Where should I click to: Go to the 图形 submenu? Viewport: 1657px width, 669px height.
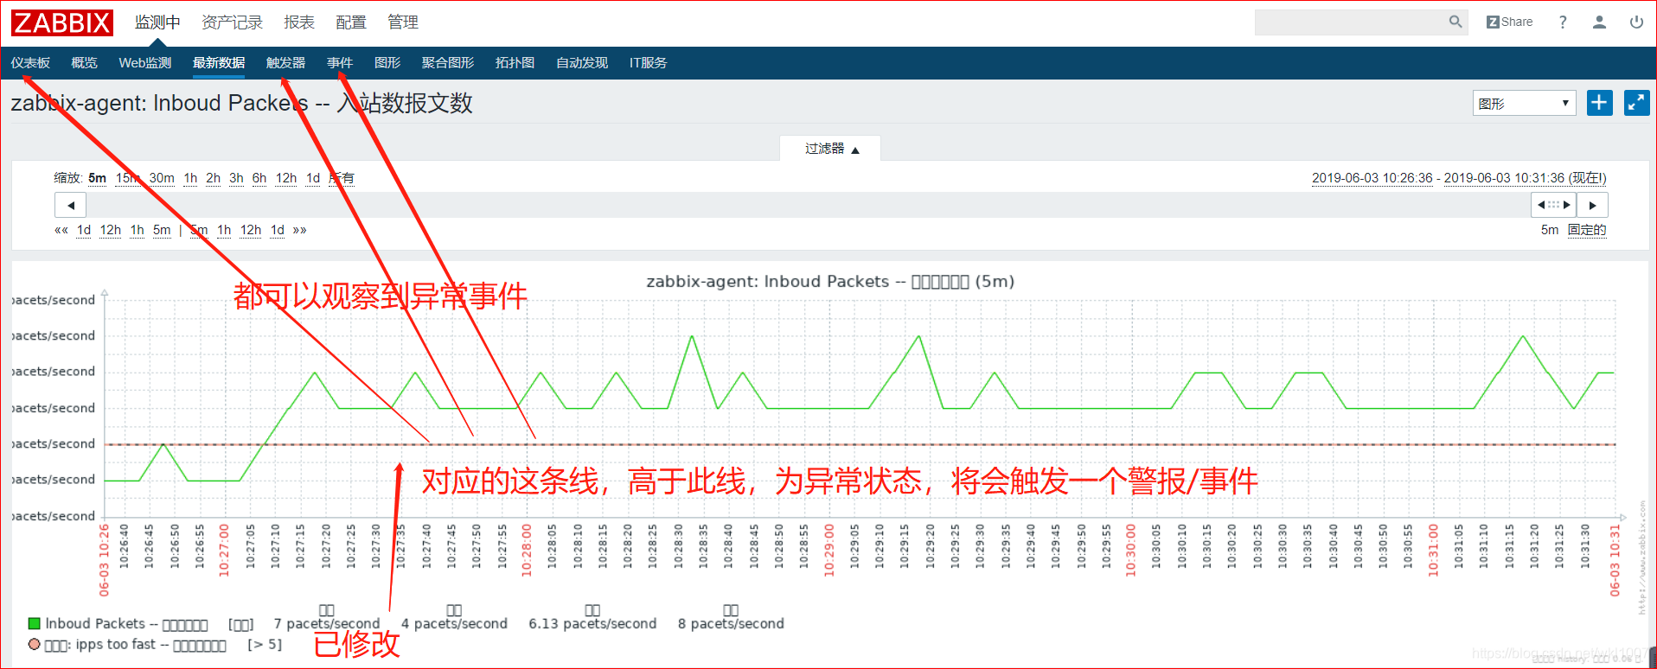point(387,63)
